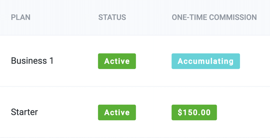270x138 pixels.
Task: Click the $150.00 commission badge
Action: 194,112
